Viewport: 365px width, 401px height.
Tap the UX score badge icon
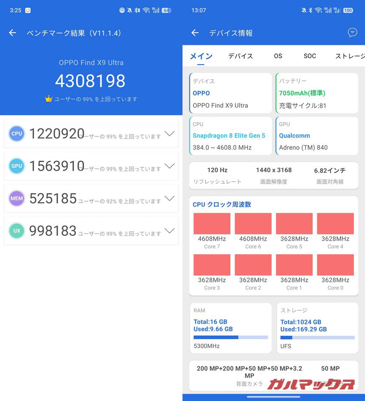17,231
